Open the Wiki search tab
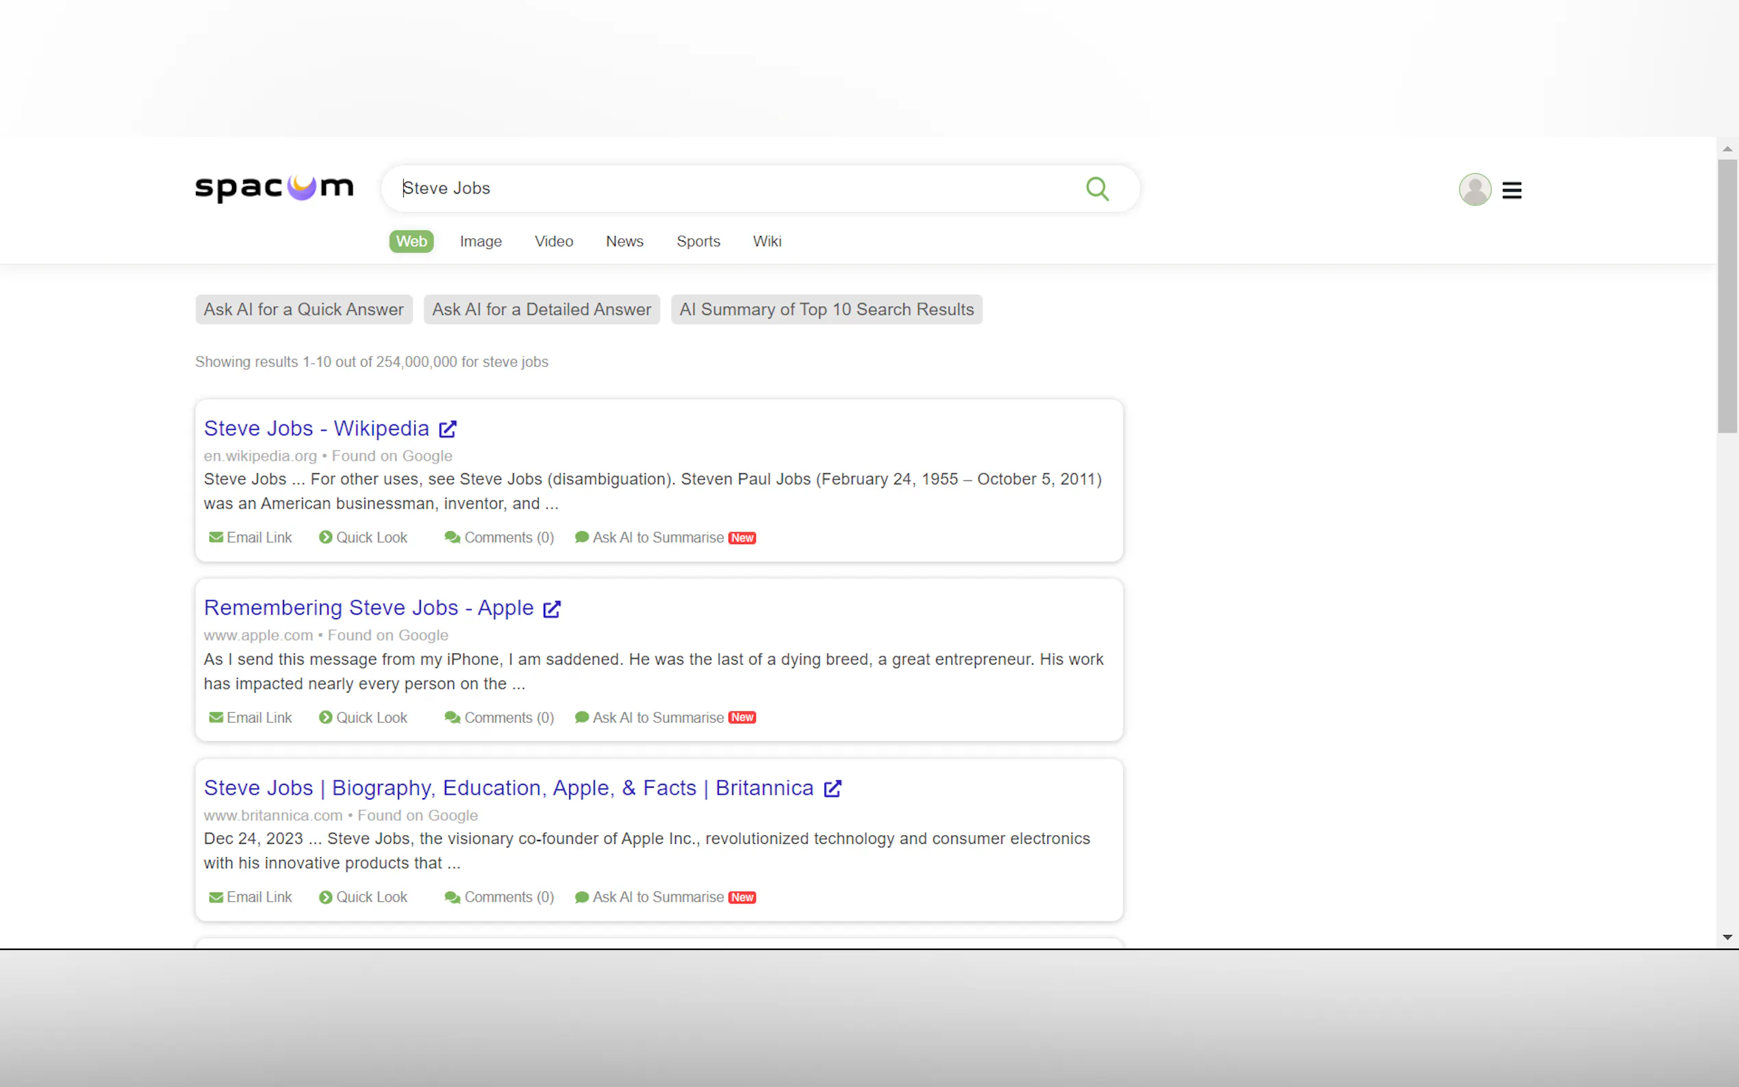 tap(766, 242)
